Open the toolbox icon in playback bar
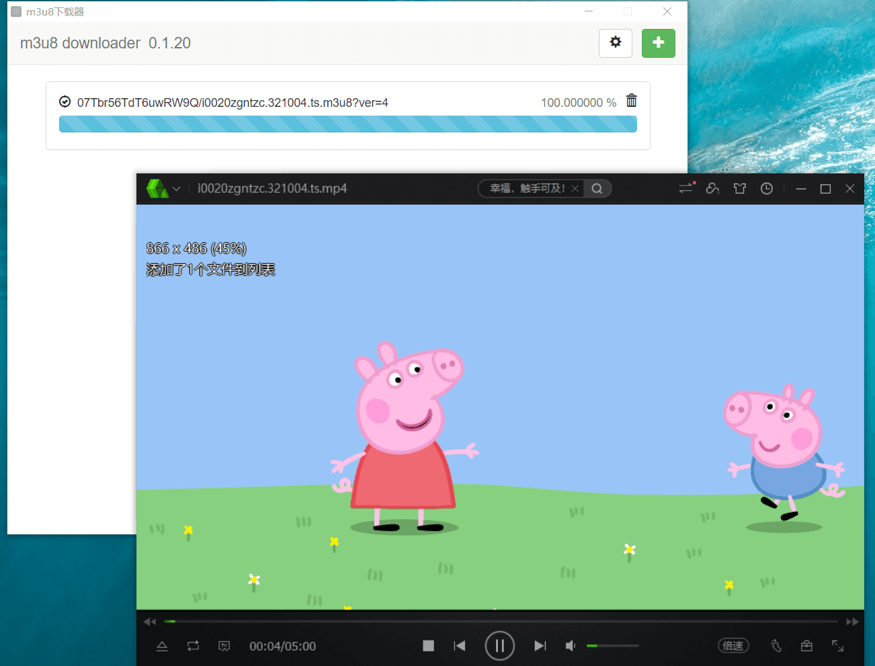 (806, 646)
